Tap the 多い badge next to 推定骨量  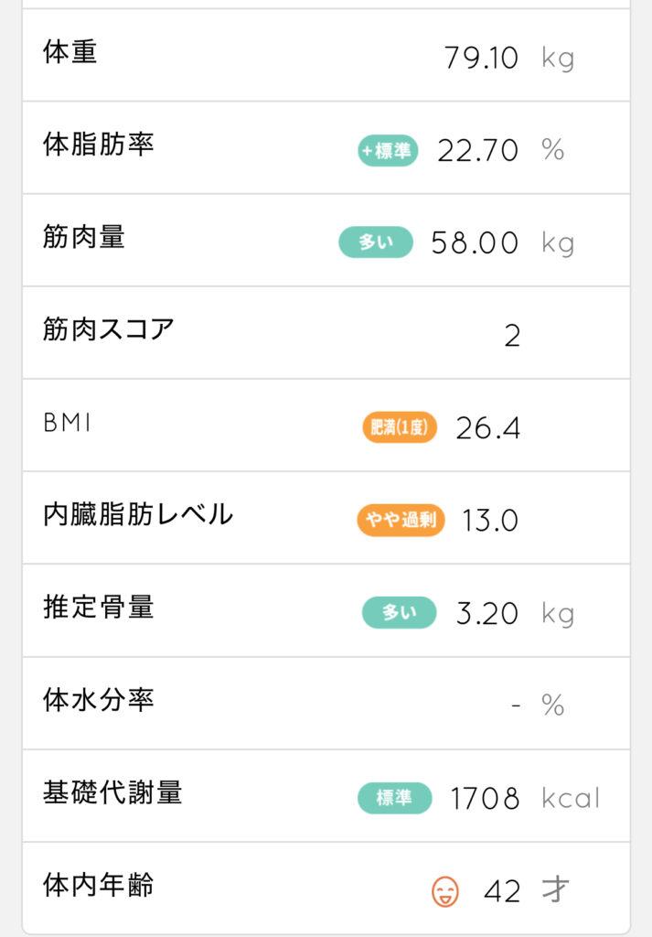[x=399, y=612]
